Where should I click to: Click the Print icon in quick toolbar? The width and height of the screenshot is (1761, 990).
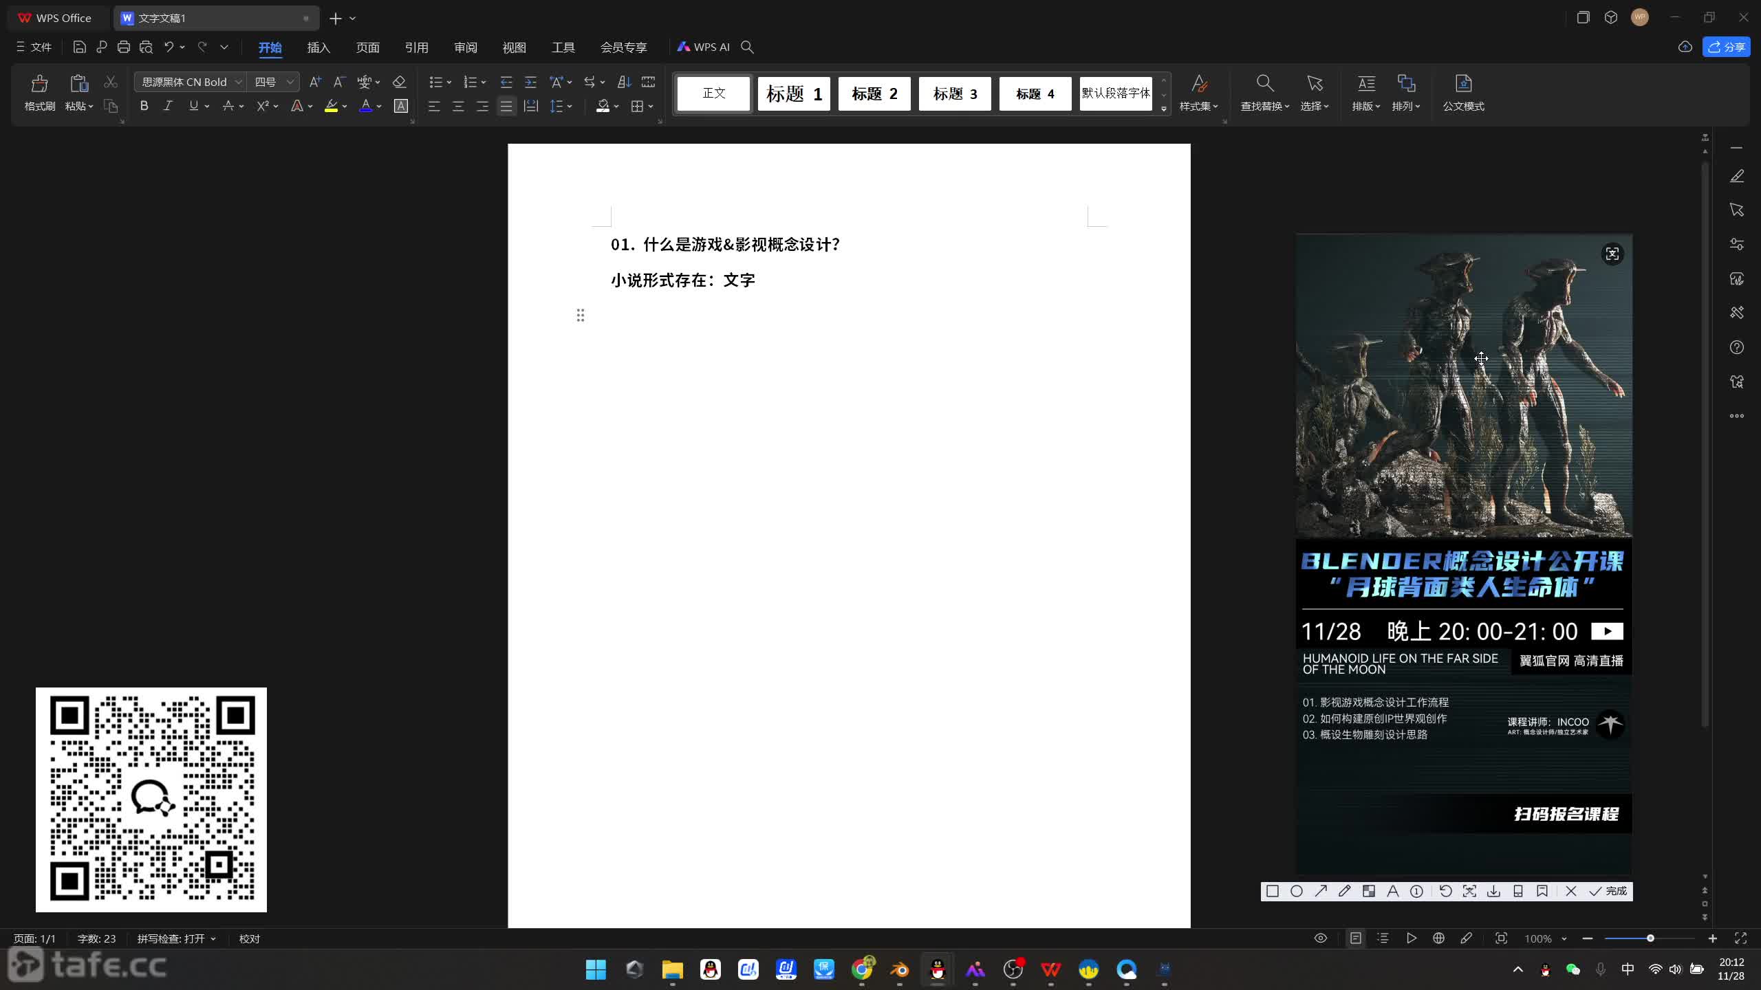124,47
